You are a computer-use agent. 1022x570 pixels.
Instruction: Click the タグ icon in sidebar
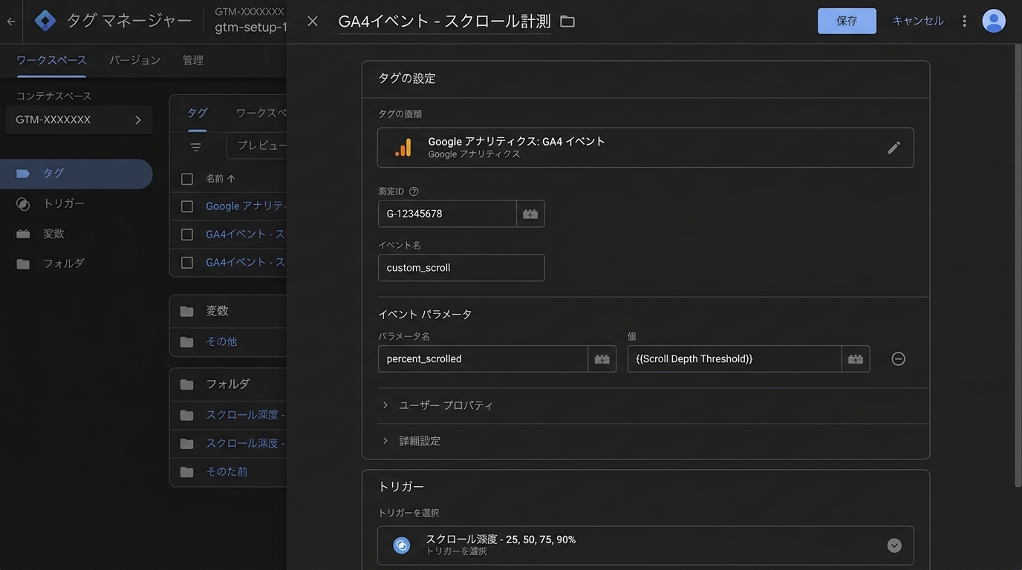(x=23, y=173)
